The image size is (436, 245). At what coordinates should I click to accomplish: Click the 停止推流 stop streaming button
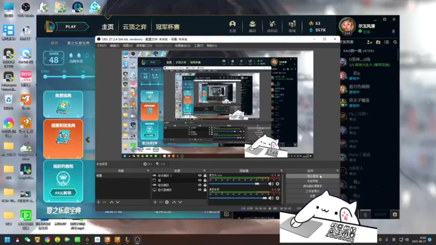click(312, 176)
